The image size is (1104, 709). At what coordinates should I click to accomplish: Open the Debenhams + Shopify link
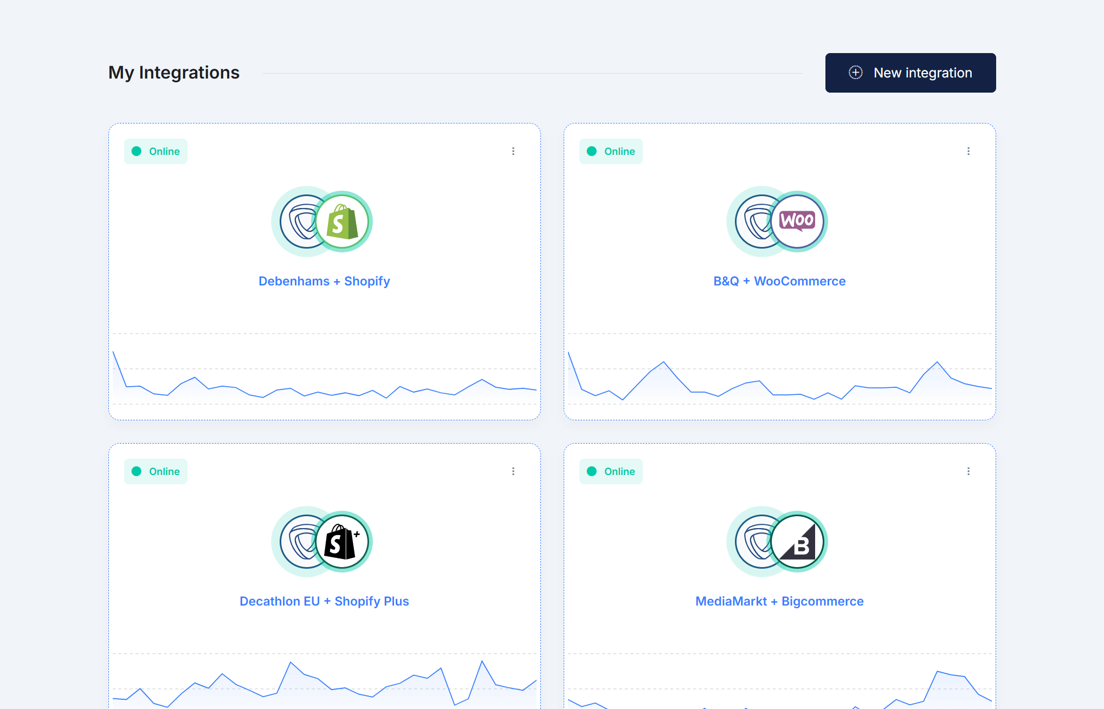pyautogui.click(x=324, y=281)
